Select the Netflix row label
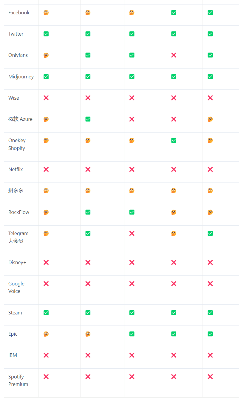Image resolution: width=241 pixels, height=403 pixels. click(16, 169)
